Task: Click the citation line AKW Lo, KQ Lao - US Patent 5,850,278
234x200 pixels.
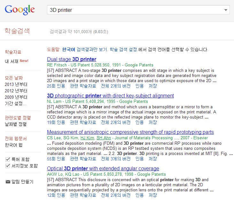Action: 106,174
